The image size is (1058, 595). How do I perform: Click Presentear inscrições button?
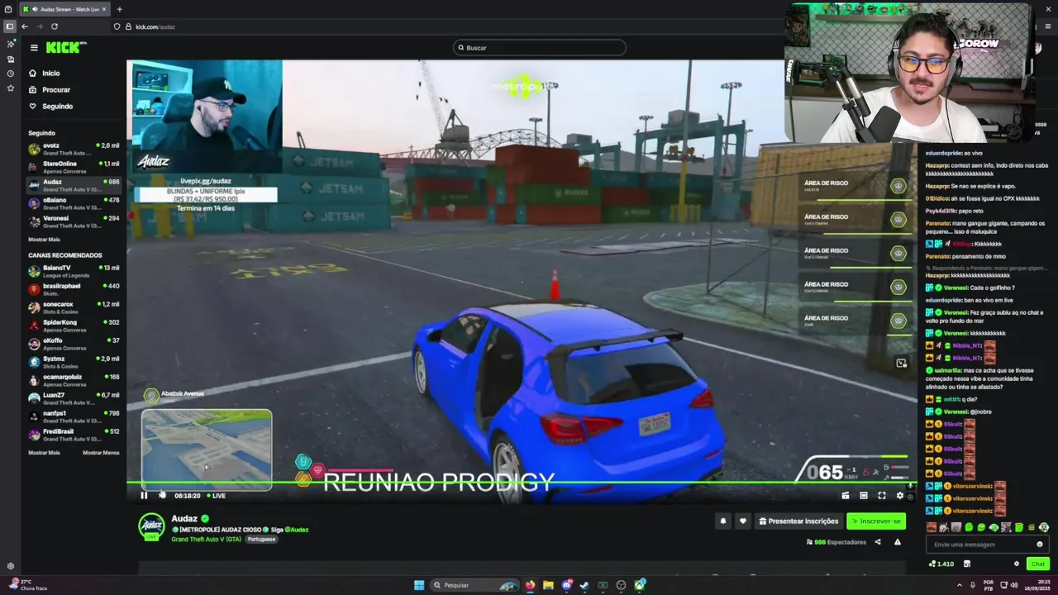[x=798, y=521]
